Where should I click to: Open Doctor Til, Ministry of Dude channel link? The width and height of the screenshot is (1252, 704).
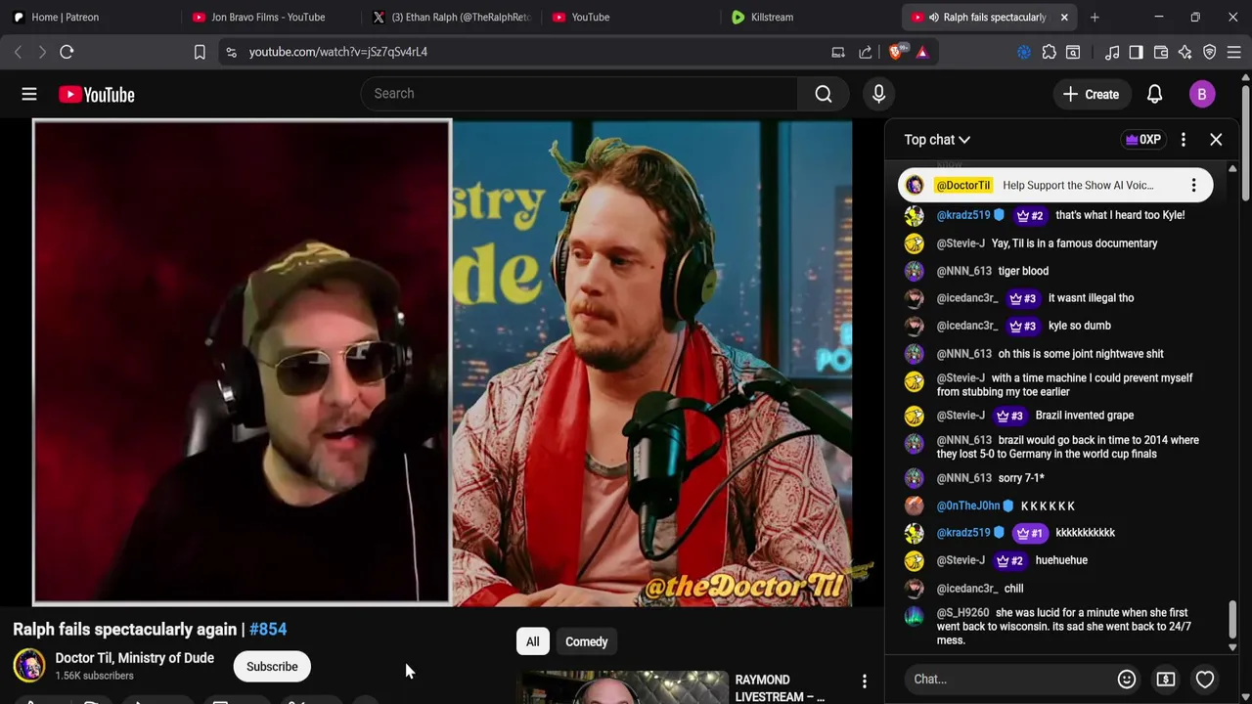click(x=135, y=658)
